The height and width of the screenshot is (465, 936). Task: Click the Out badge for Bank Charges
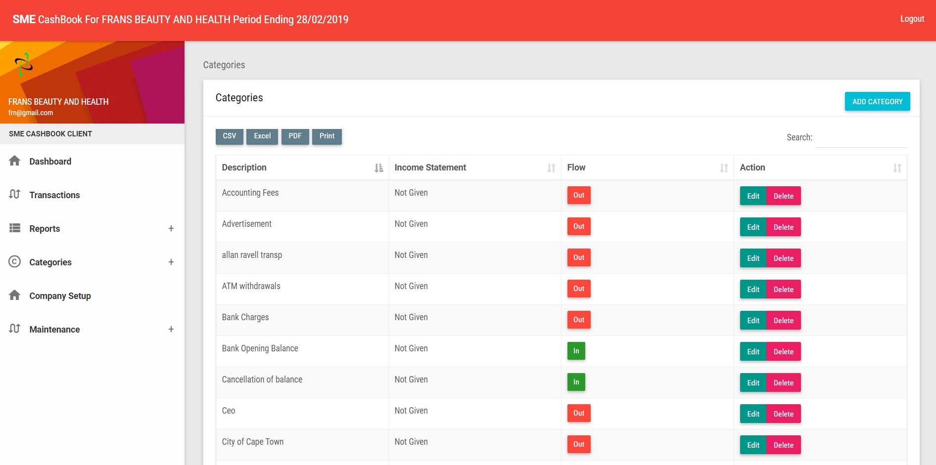(579, 320)
